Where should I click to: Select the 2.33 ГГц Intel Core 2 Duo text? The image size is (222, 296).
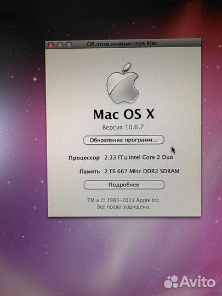(139, 157)
